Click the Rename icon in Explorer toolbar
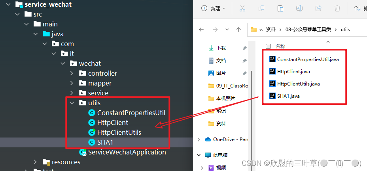The height and width of the screenshot is (171, 367). coord(299,8)
